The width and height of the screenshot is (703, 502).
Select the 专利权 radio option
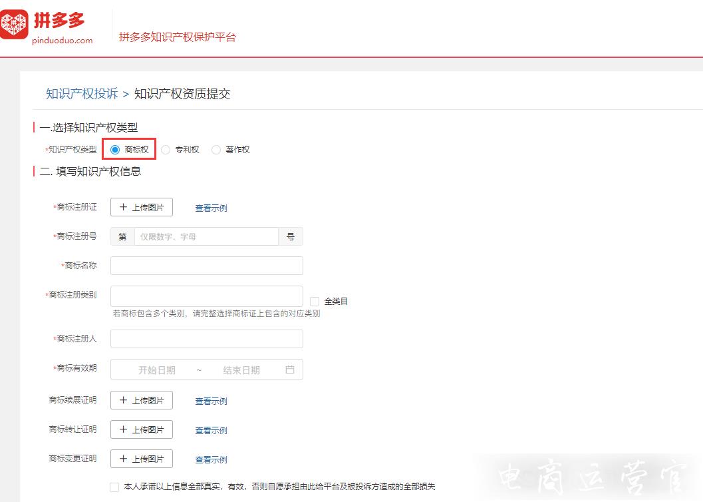click(x=166, y=150)
